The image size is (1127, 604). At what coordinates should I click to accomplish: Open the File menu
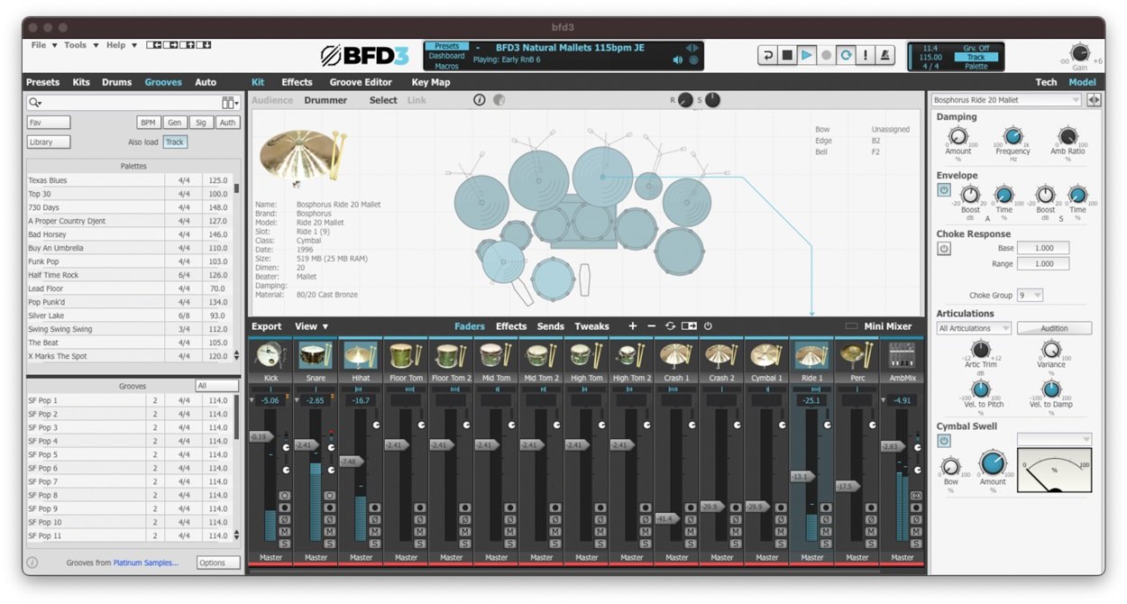(x=44, y=45)
